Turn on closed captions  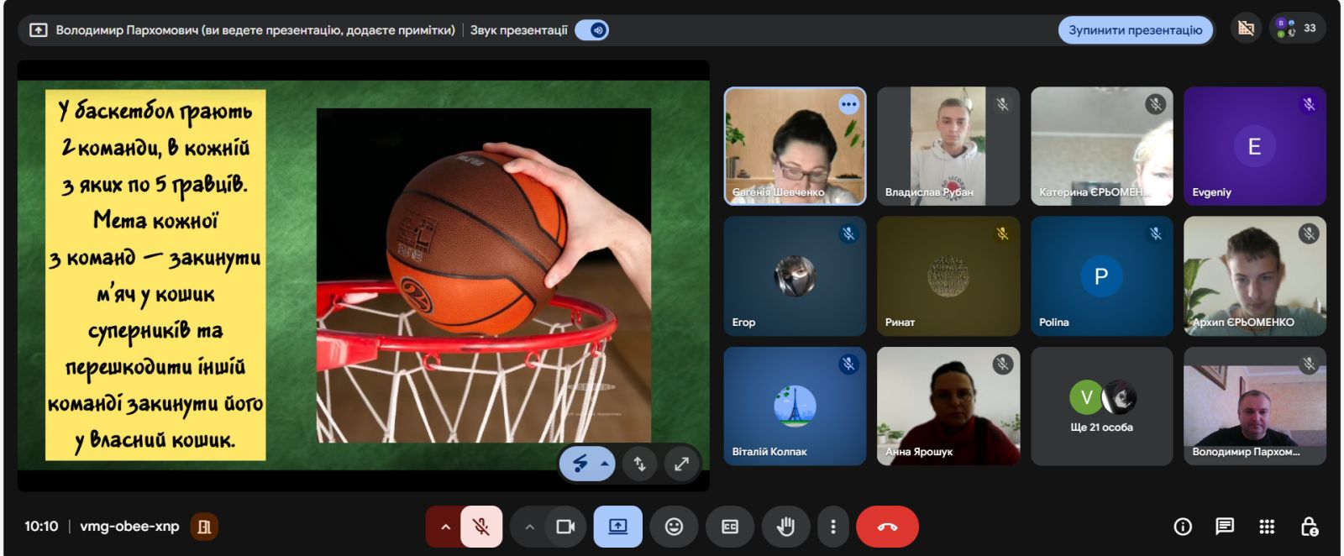730,527
